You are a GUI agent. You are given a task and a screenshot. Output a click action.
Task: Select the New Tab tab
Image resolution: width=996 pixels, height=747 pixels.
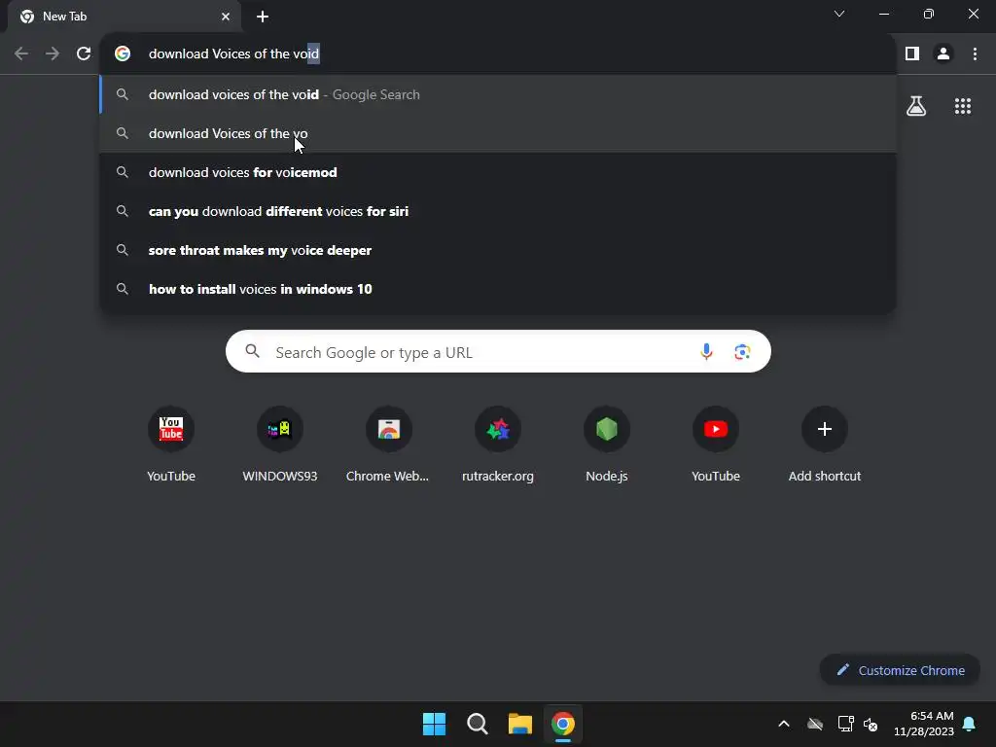pyautogui.click(x=124, y=17)
